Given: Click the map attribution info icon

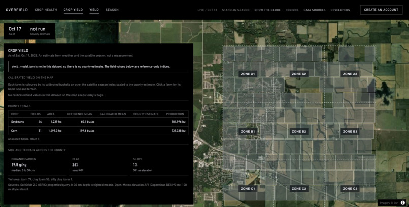Looking at the screenshot, I should pos(403,203).
